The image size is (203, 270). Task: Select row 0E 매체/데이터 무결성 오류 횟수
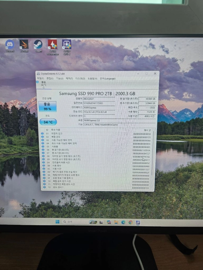tap(97, 175)
